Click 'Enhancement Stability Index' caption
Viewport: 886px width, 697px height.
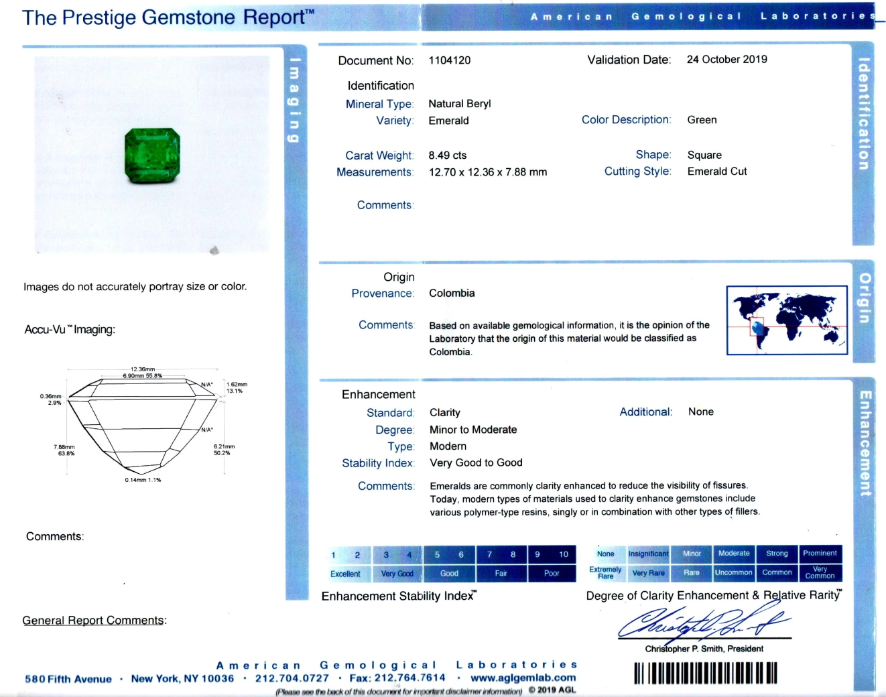[399, 596]
